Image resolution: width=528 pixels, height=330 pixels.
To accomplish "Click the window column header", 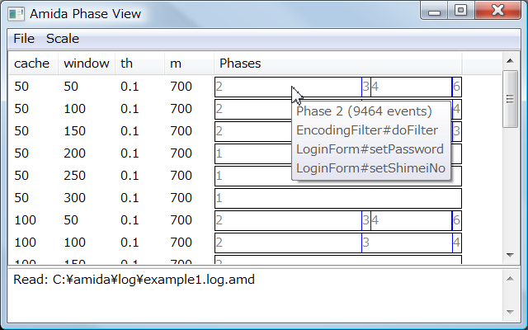I will tap(86, 64).
